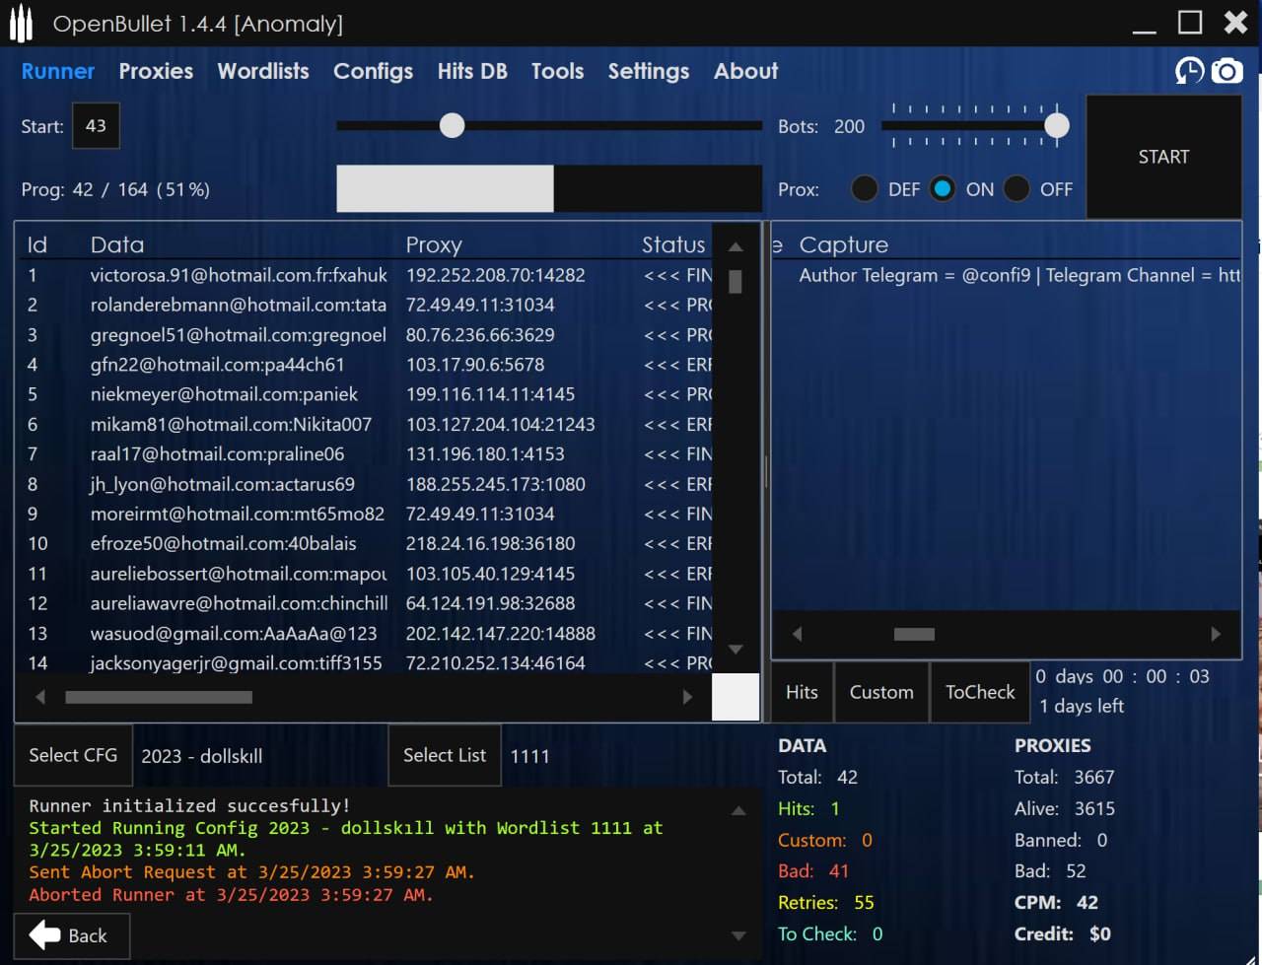The image size is (1262, 965).
Task: Click the "Aborted Runner at 3/25/2023" log line
Action: pyautogui.click(x=231, y=894)
